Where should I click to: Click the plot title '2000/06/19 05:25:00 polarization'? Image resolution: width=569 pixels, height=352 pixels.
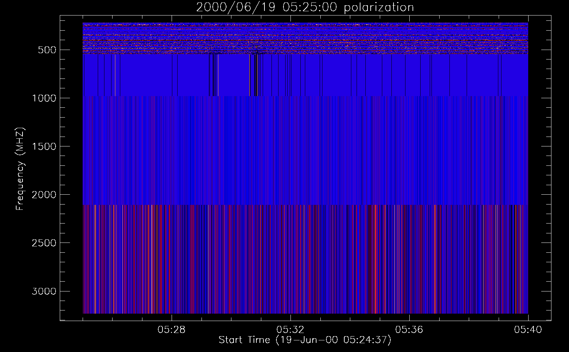[305, 7]
